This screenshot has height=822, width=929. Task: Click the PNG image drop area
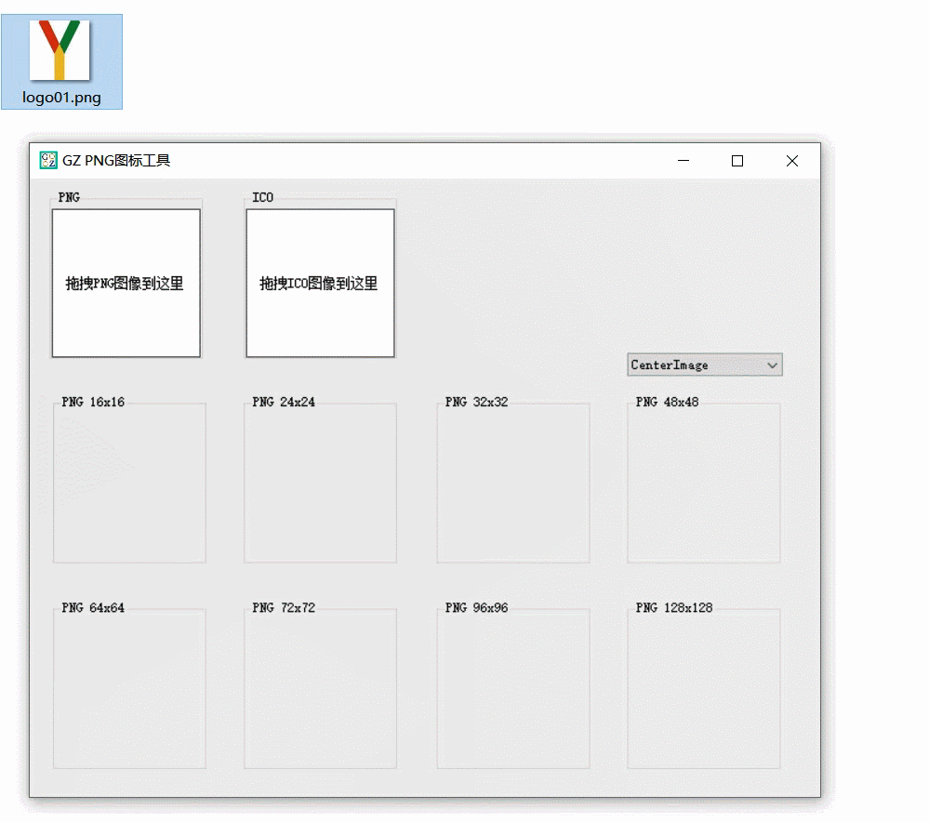pos(126,283)
